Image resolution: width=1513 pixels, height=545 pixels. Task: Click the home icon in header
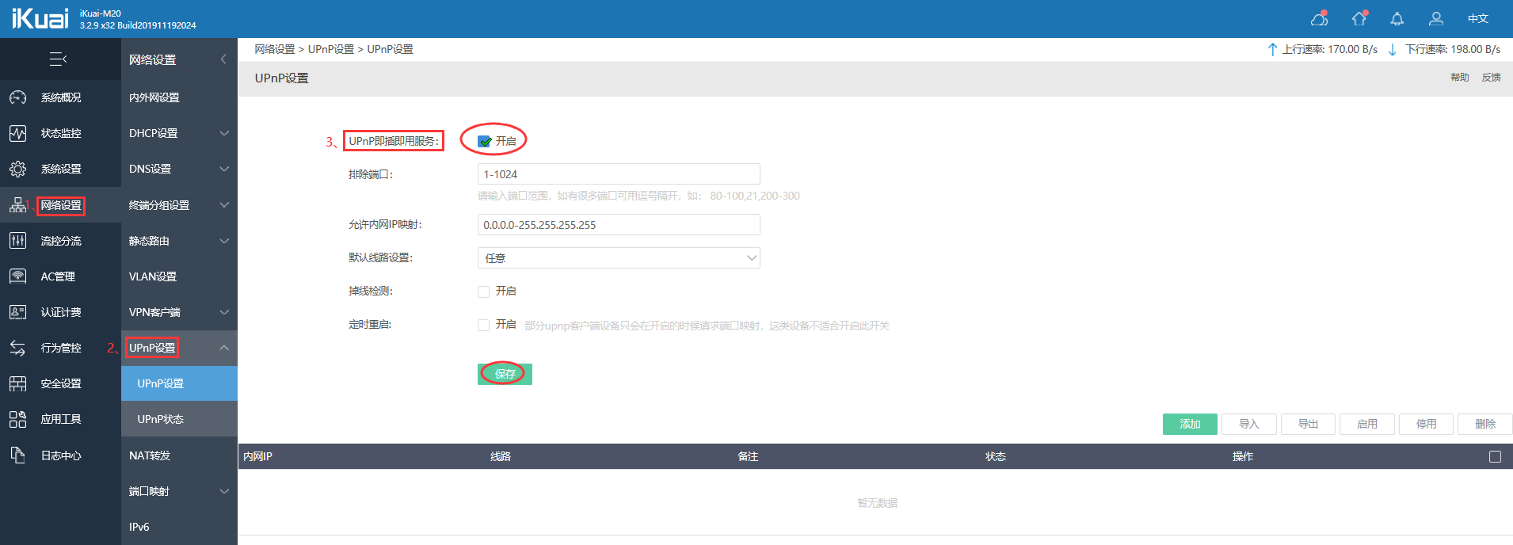1359,18
